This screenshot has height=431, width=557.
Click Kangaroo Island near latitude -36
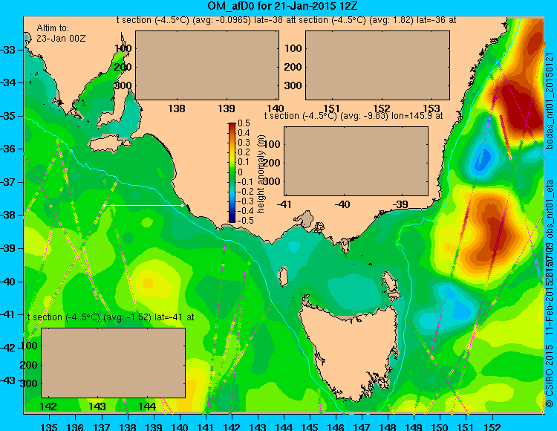[x=110, y=143]
